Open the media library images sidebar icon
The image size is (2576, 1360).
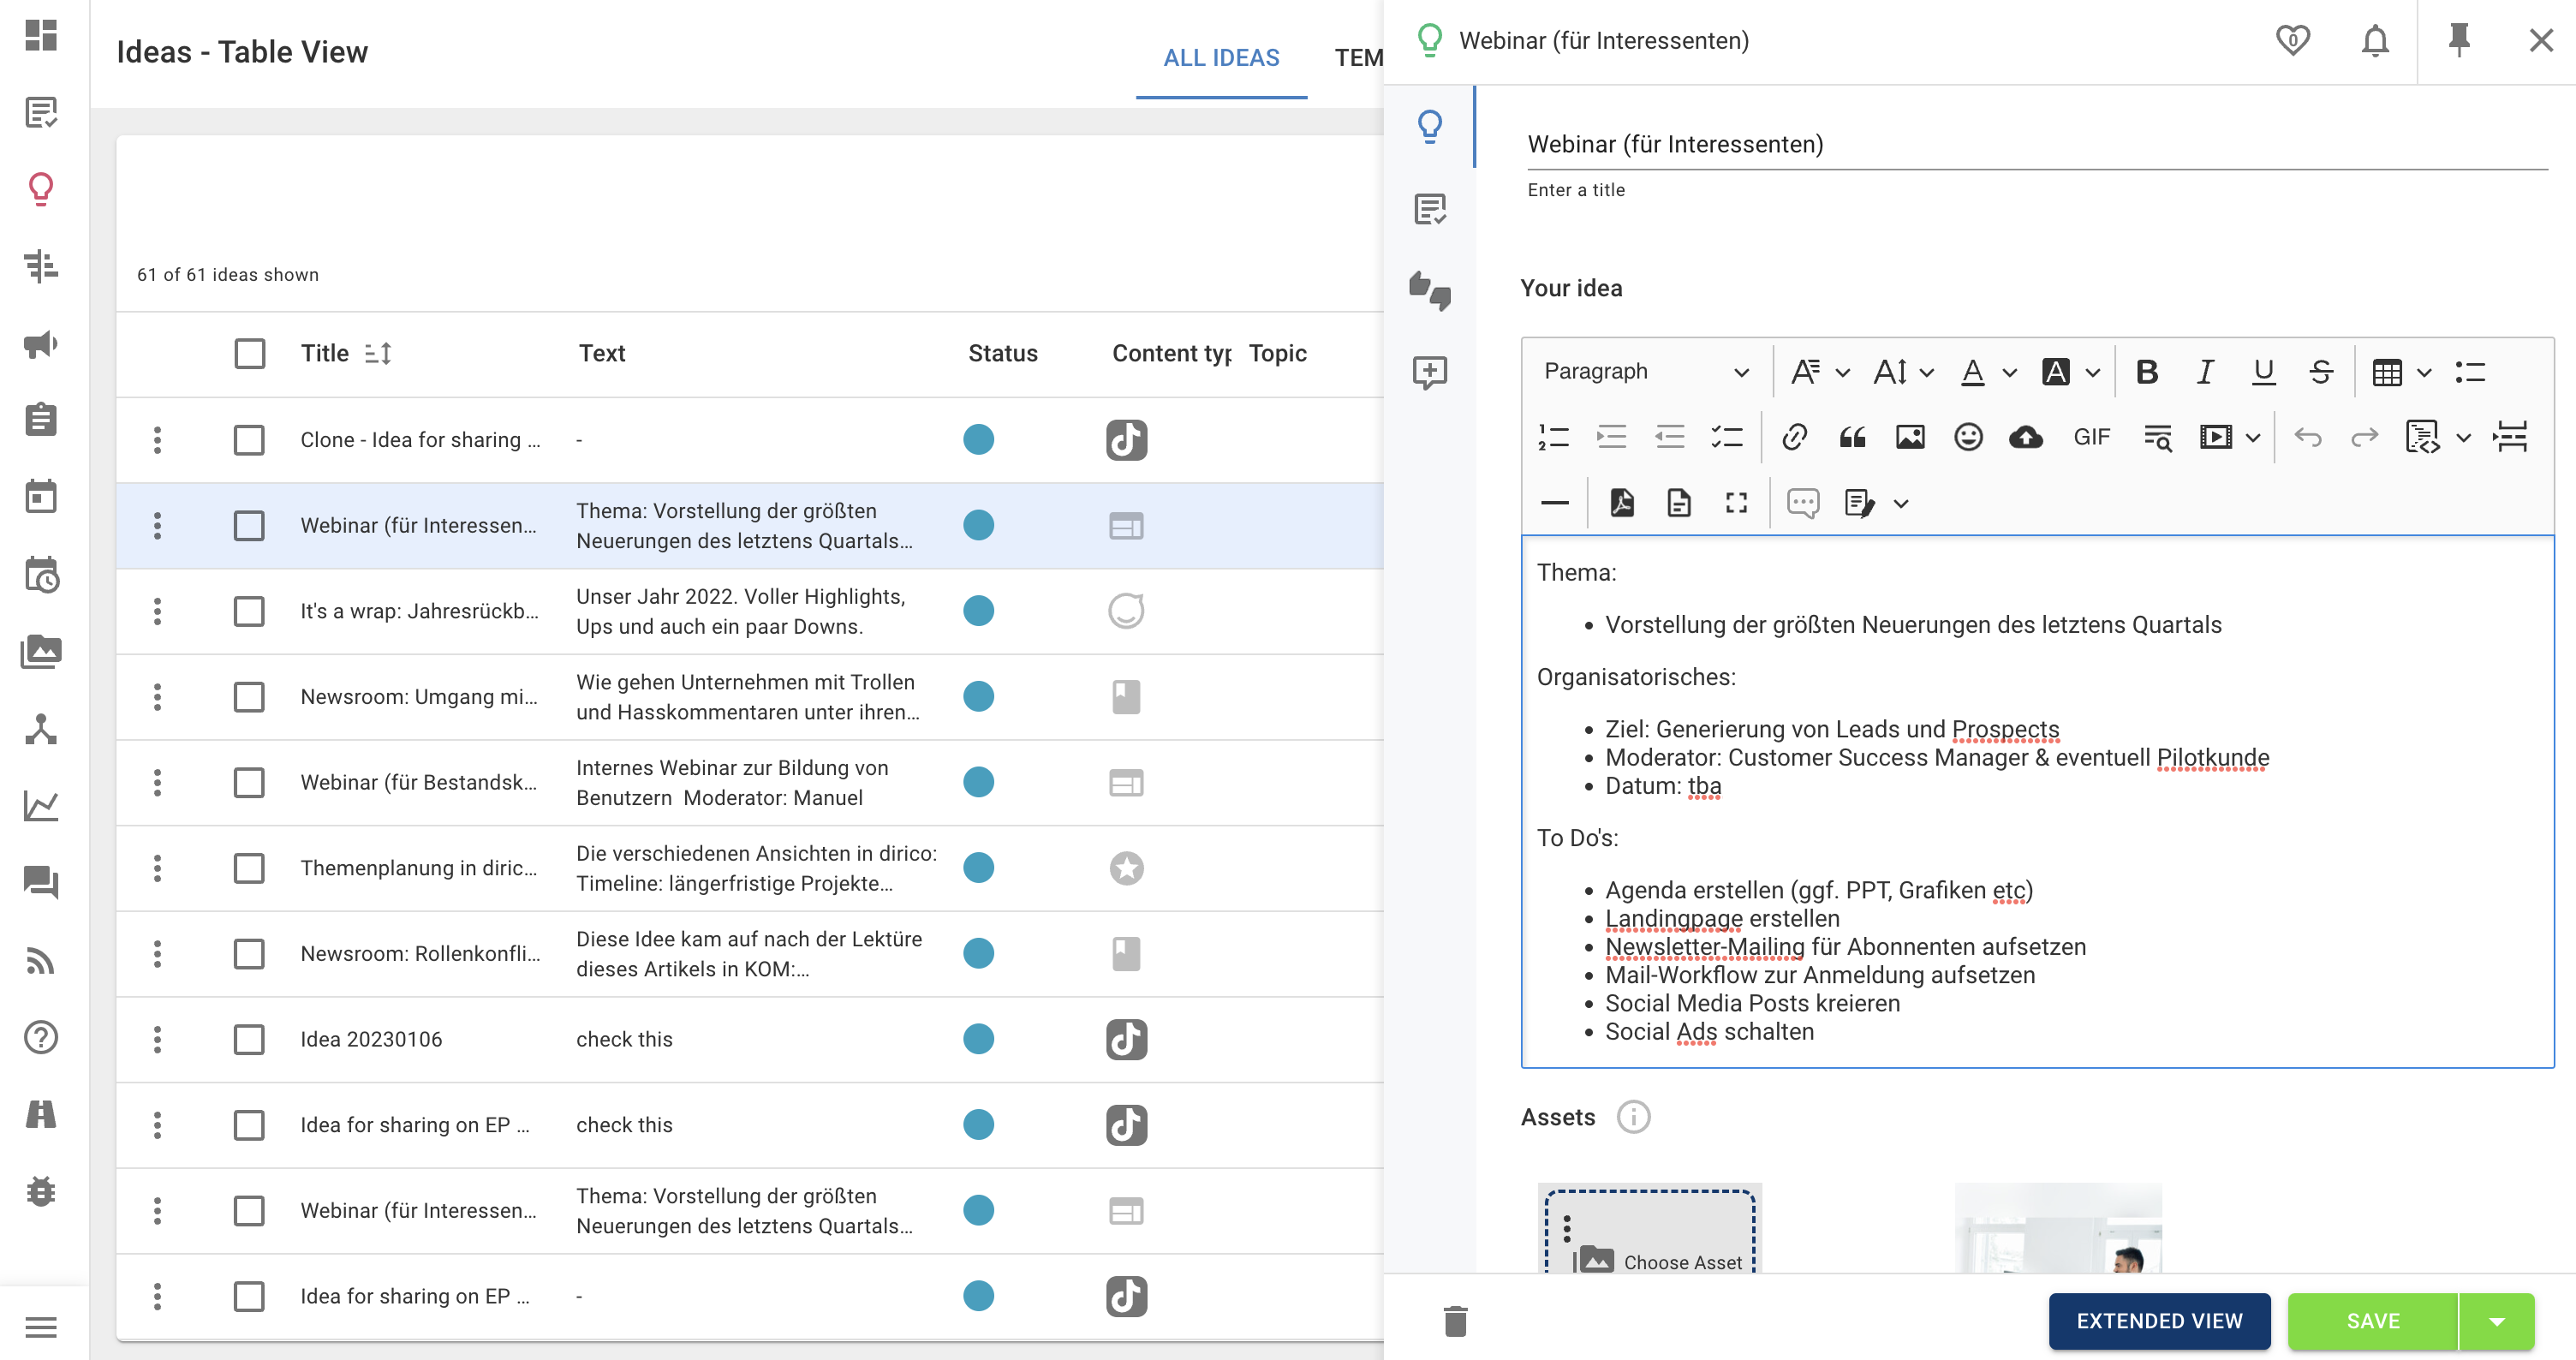pos(41,652)
